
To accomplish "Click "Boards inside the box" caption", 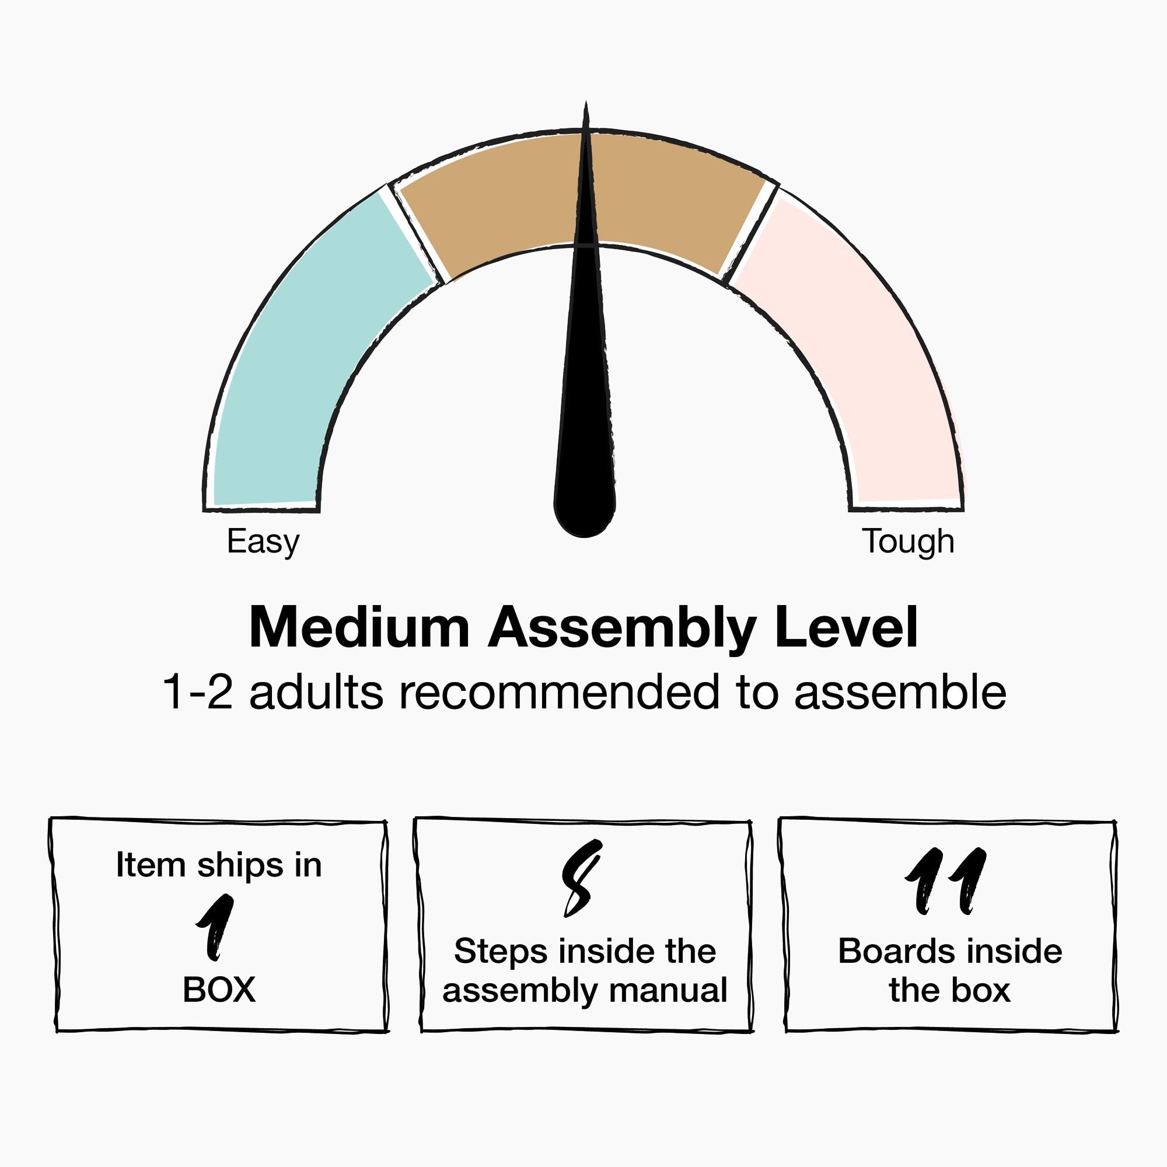I will [x=949, y=972].
